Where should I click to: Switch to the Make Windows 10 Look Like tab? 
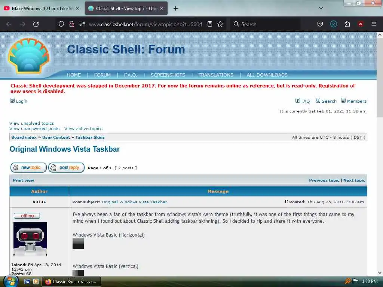42,8
